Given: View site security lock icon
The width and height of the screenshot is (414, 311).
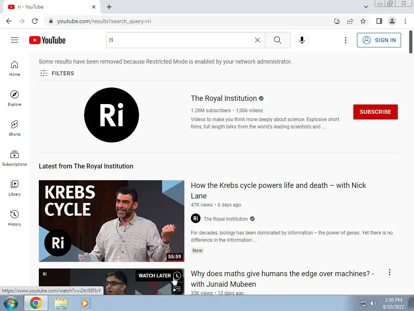Looking at the screenshot, I should 51,21.
